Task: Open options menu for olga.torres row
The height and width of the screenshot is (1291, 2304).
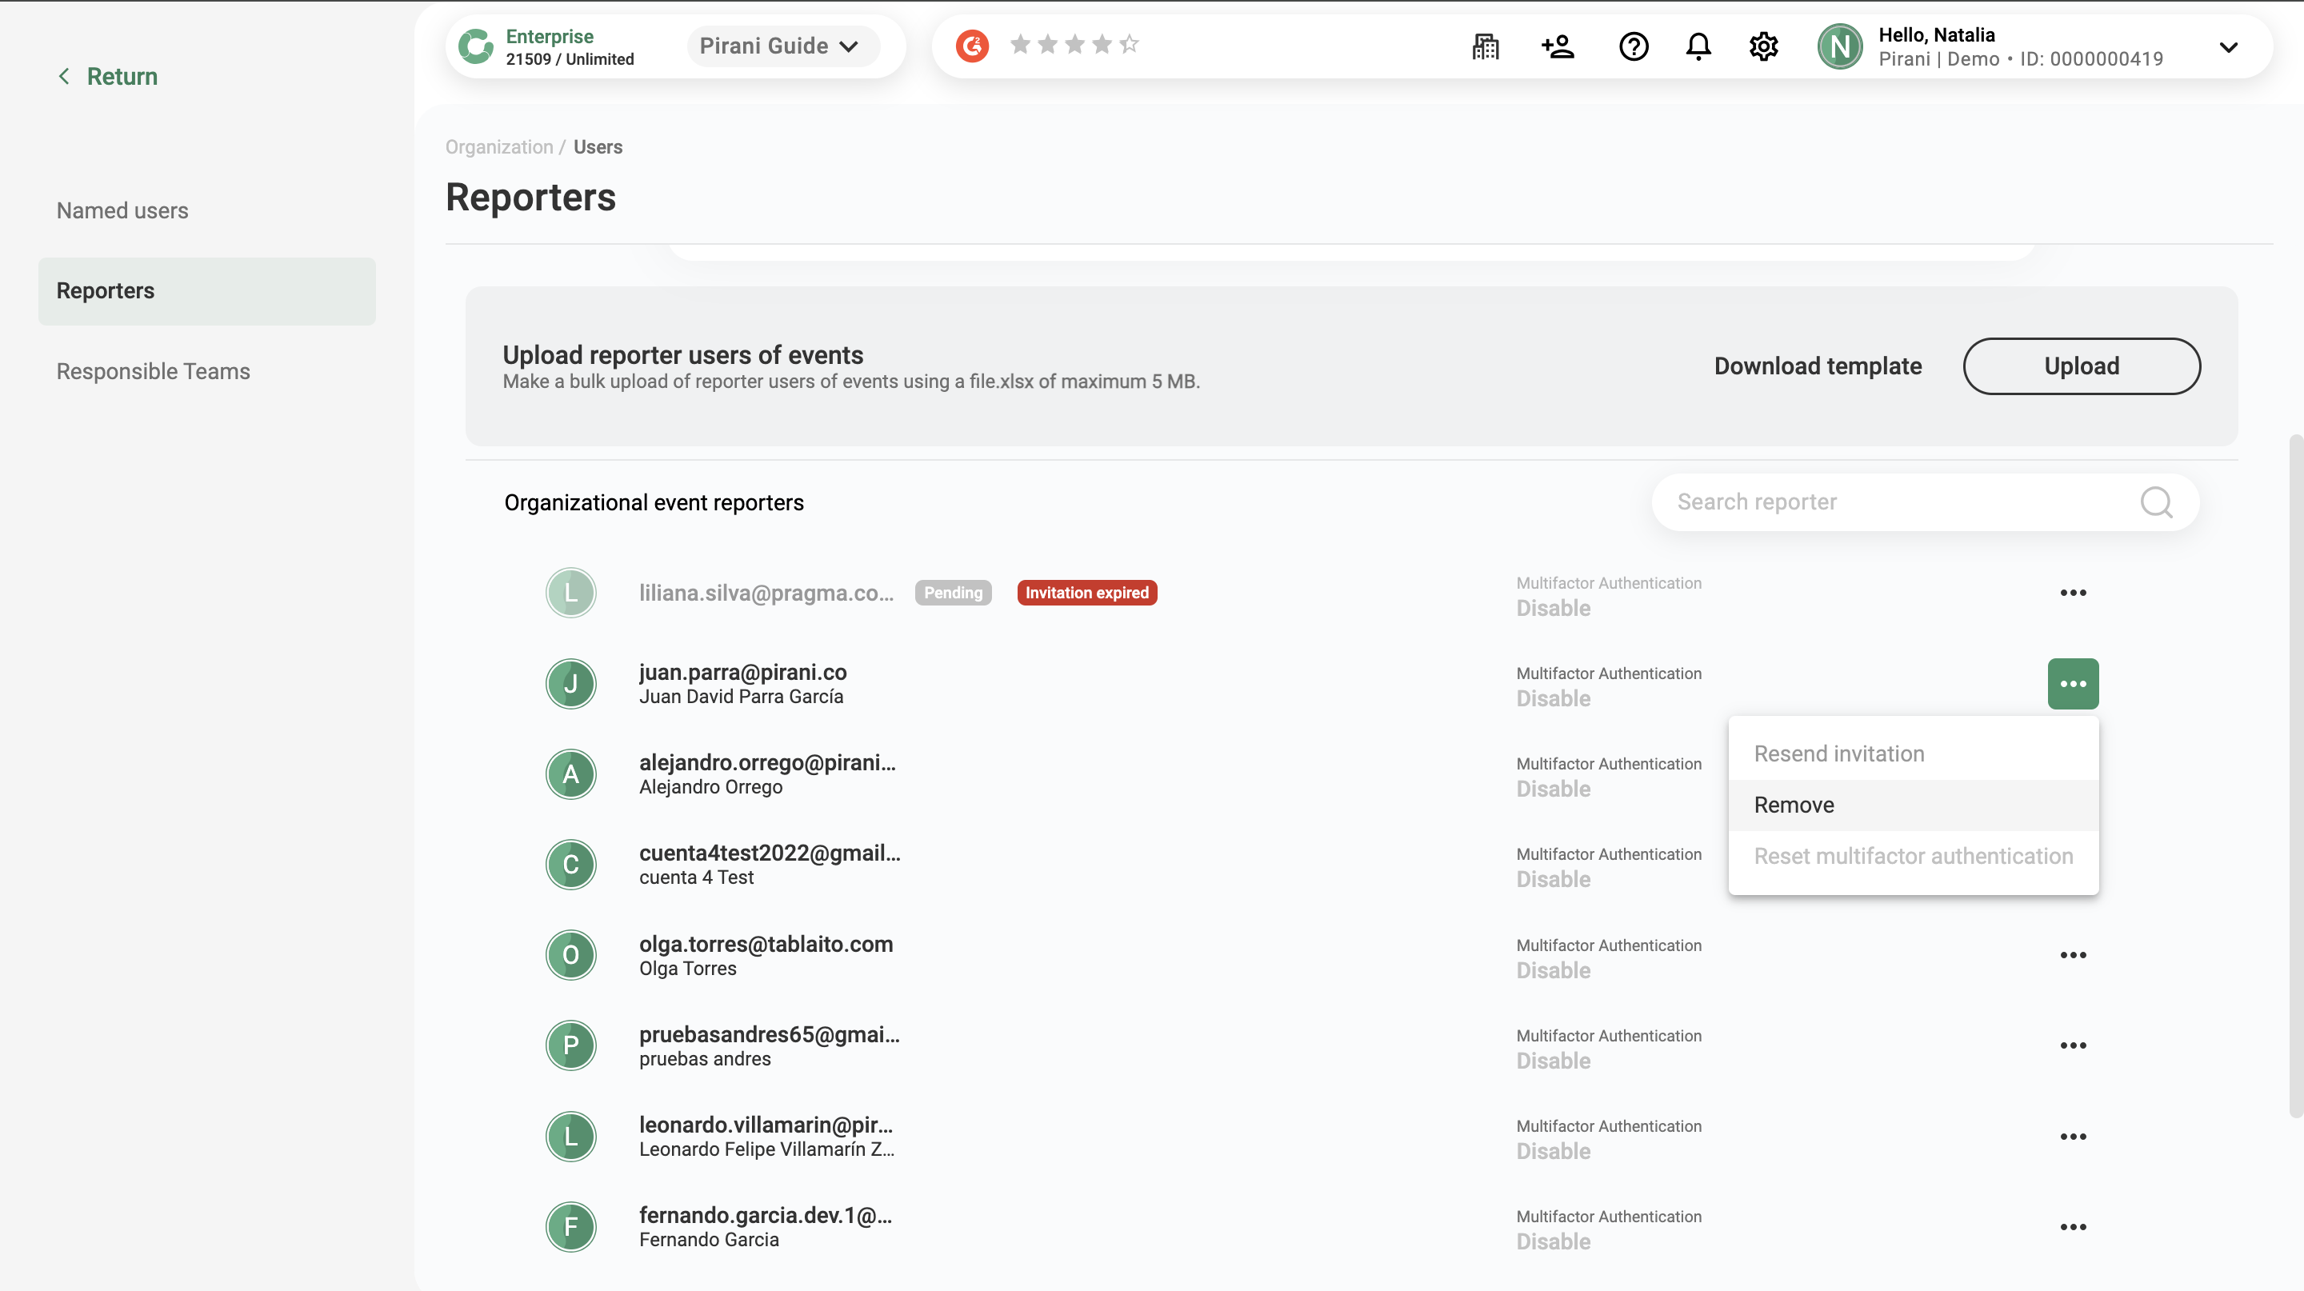Action: coord(2072,955)
